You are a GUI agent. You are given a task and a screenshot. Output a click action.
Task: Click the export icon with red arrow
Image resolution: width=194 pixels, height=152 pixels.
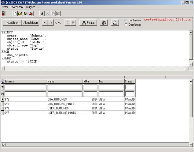tap(31, 13)
